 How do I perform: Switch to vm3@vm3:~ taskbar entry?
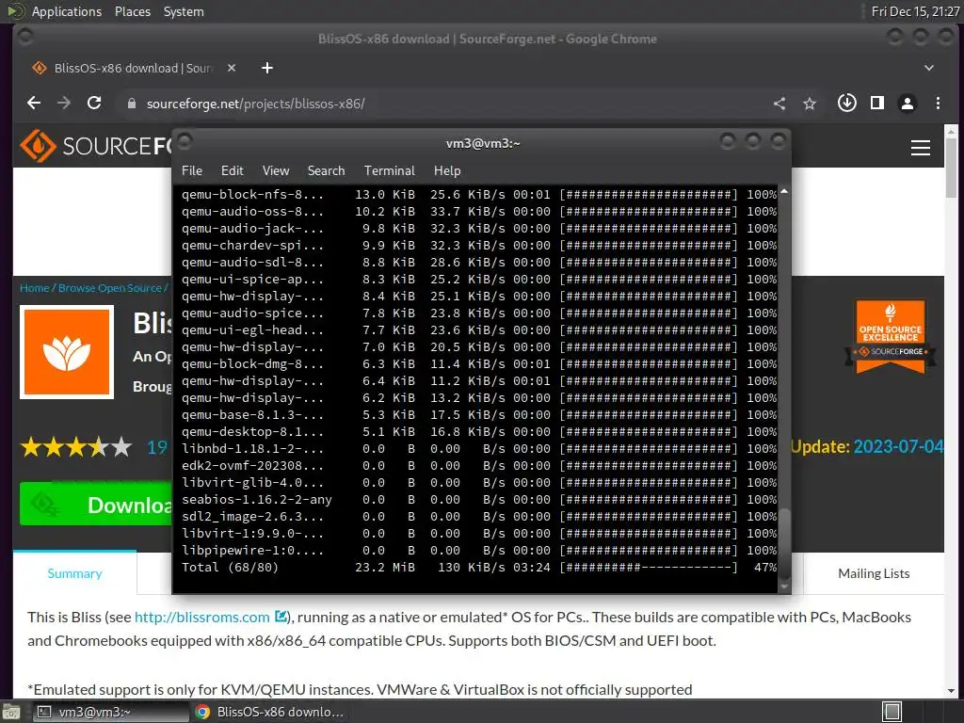pos(109,712)
